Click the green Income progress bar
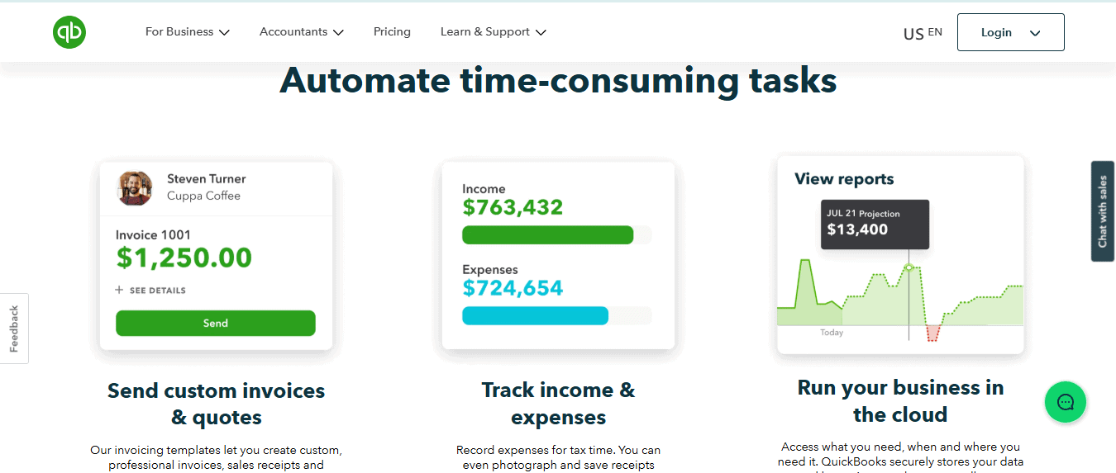This screenshot has width=1116, height=473. 547,235
